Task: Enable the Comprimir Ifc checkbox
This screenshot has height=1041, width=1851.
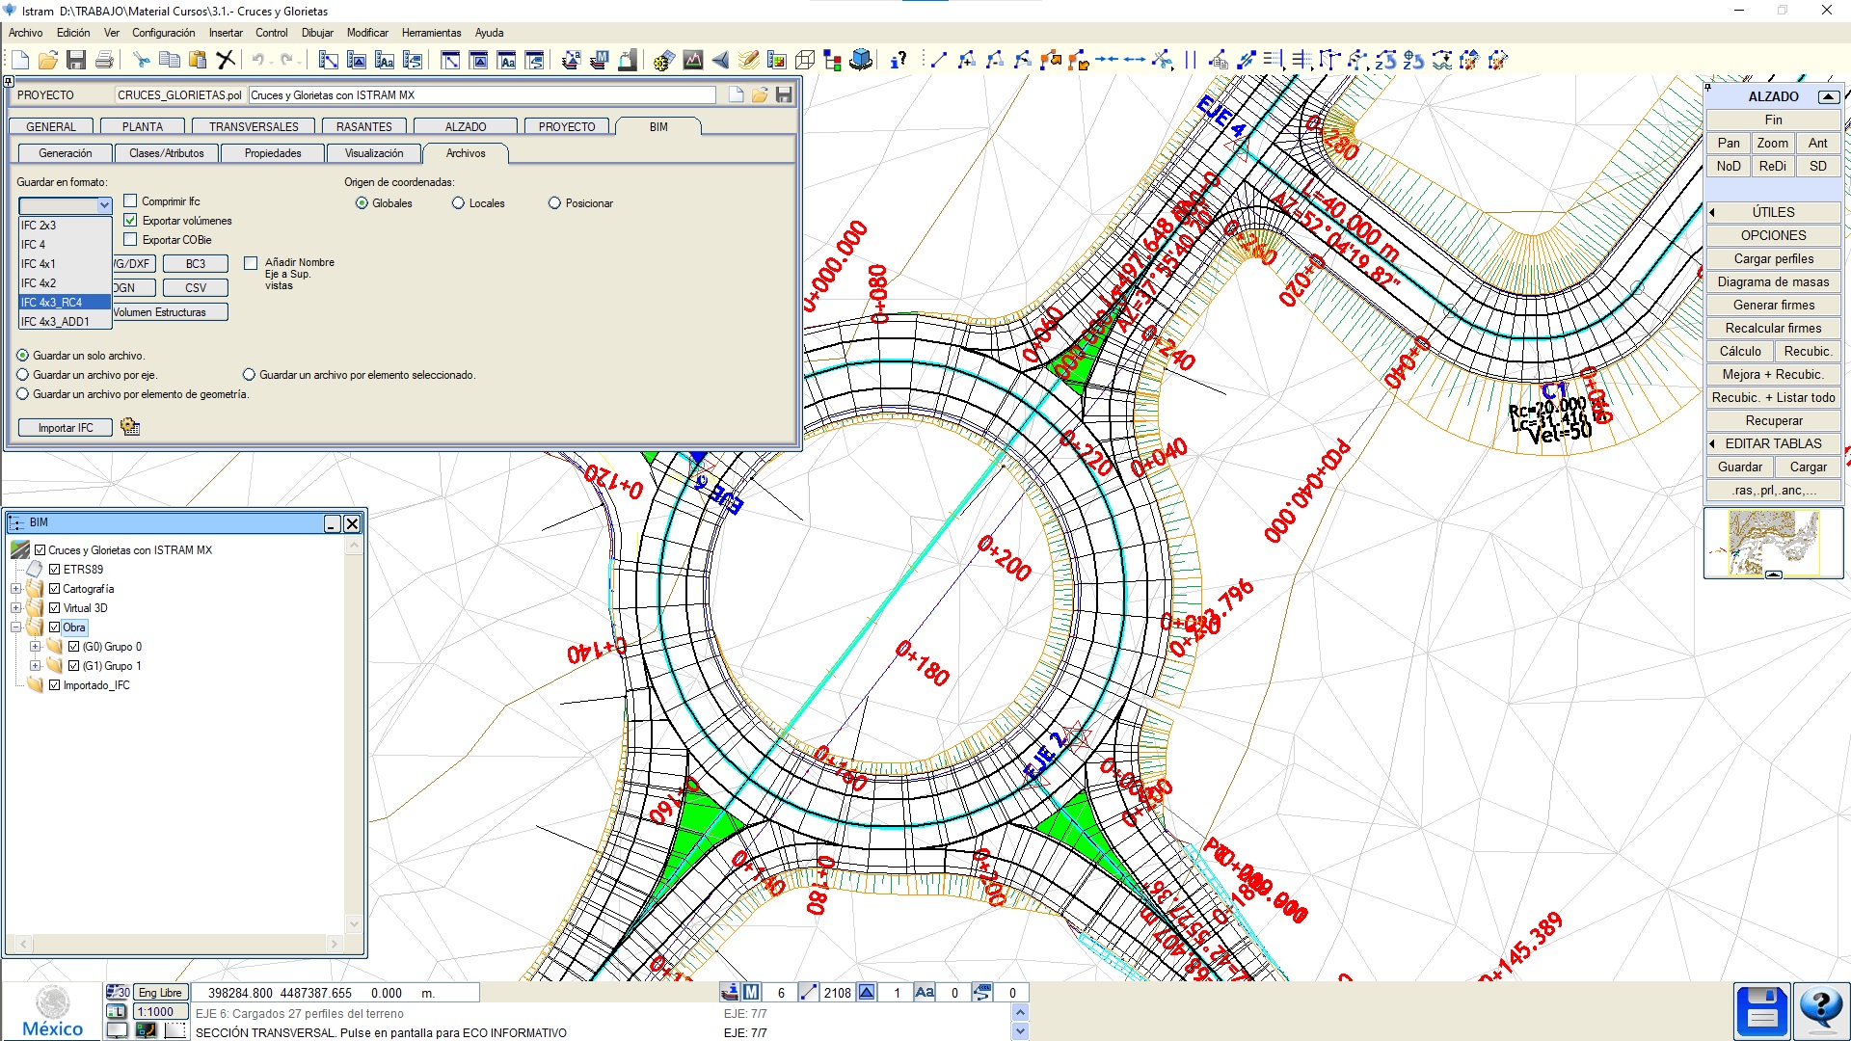Action: pos(130,201)
